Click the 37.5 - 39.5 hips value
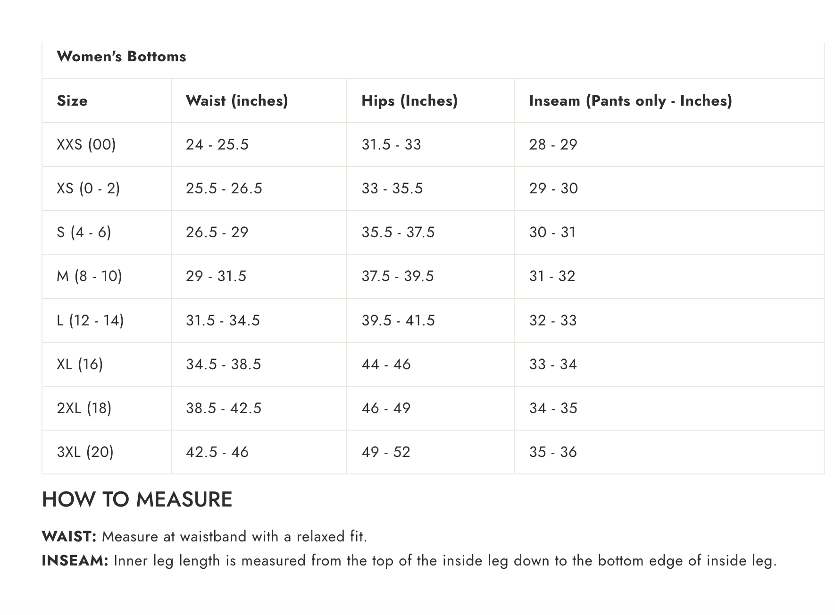The width and height of the screenshot is (835, 615). (398, 276)
